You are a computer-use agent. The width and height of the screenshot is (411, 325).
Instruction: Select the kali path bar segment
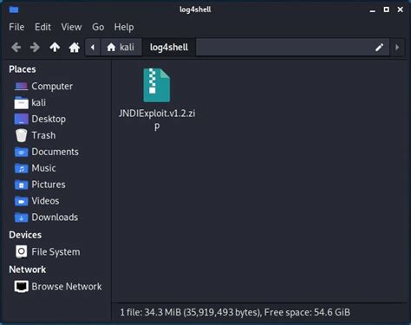point(121,47)
